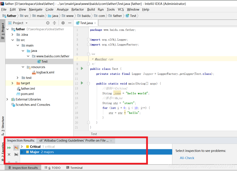Open the File menu
This screenshot has height=171, width=237.
(4, 10)
